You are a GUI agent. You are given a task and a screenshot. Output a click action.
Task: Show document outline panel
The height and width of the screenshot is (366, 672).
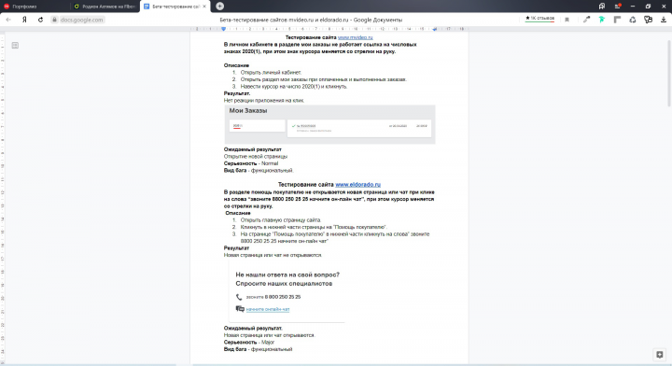(15, 46)
